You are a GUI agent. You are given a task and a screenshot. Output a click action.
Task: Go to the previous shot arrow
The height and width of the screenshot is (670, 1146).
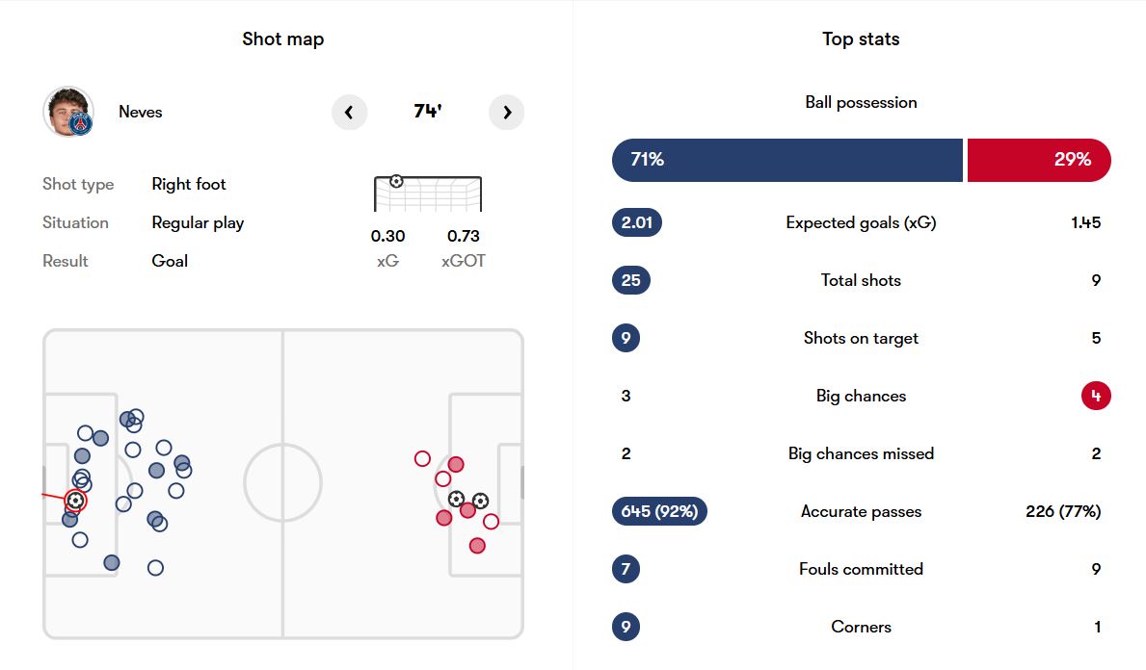tap(349, 113)
